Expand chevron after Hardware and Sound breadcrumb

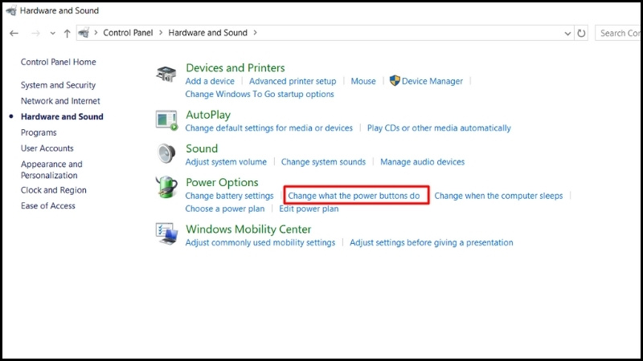tap(255, 33)
